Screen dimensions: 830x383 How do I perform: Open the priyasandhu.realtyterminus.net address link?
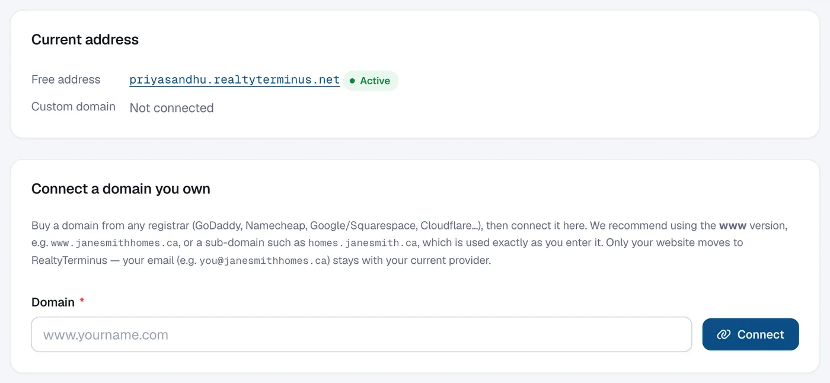click(235, 80)
